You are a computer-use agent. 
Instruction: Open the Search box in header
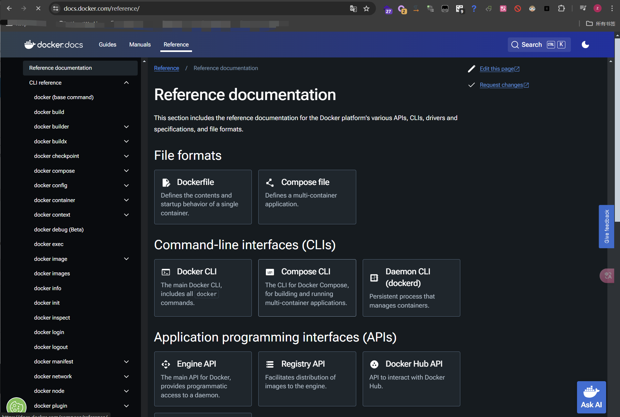click(x=539, y=45)
